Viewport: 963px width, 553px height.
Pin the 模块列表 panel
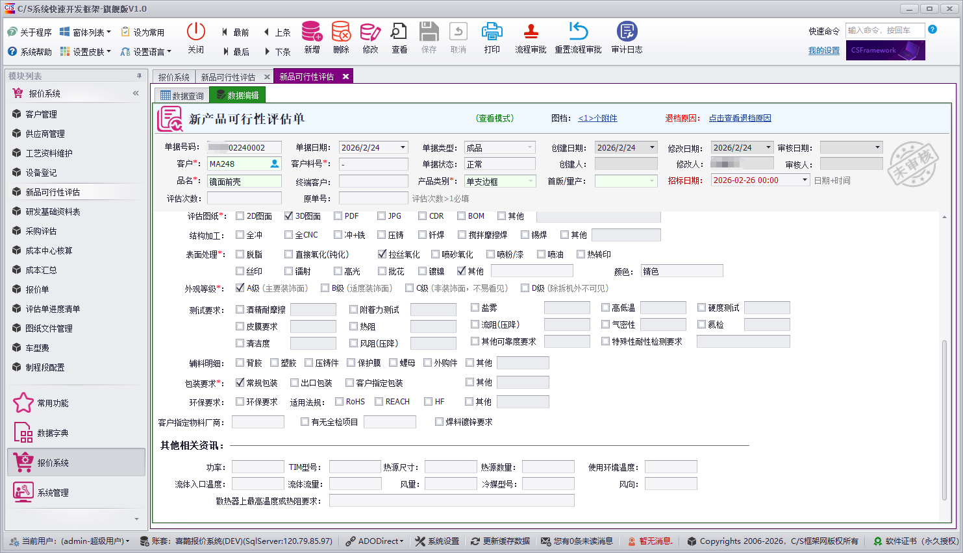click(x=139, y=76)
